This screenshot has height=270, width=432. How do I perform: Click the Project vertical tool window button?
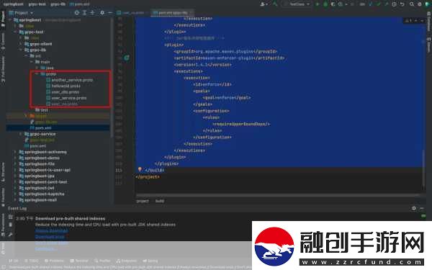point(3,18)
